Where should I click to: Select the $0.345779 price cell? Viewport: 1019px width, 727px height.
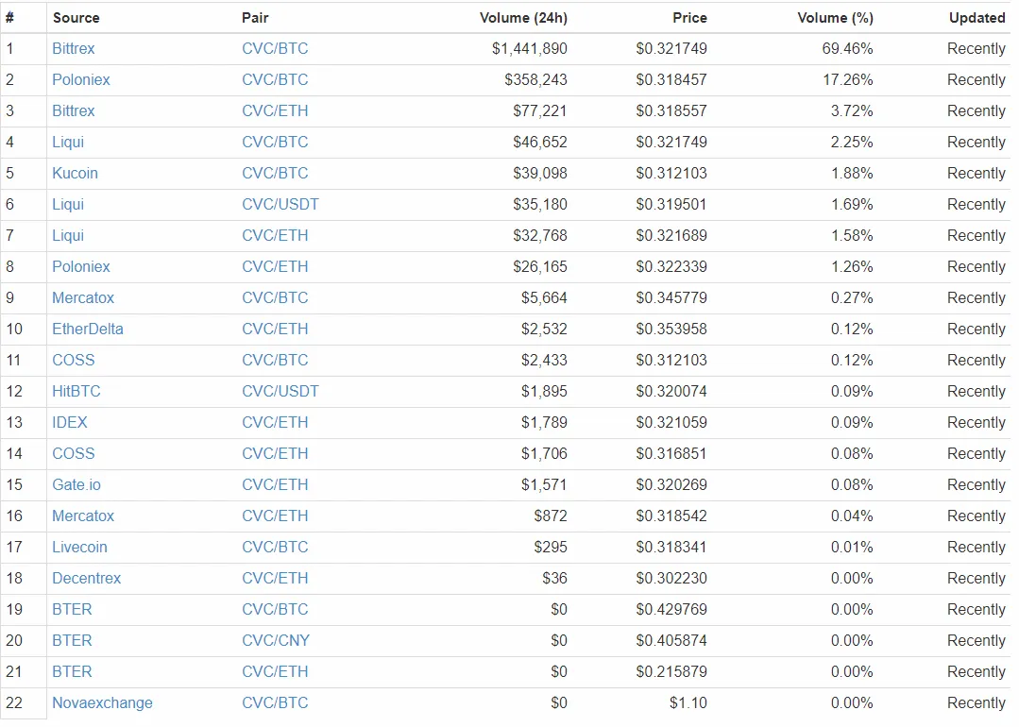pyautogui.click(x=671, y=298)
